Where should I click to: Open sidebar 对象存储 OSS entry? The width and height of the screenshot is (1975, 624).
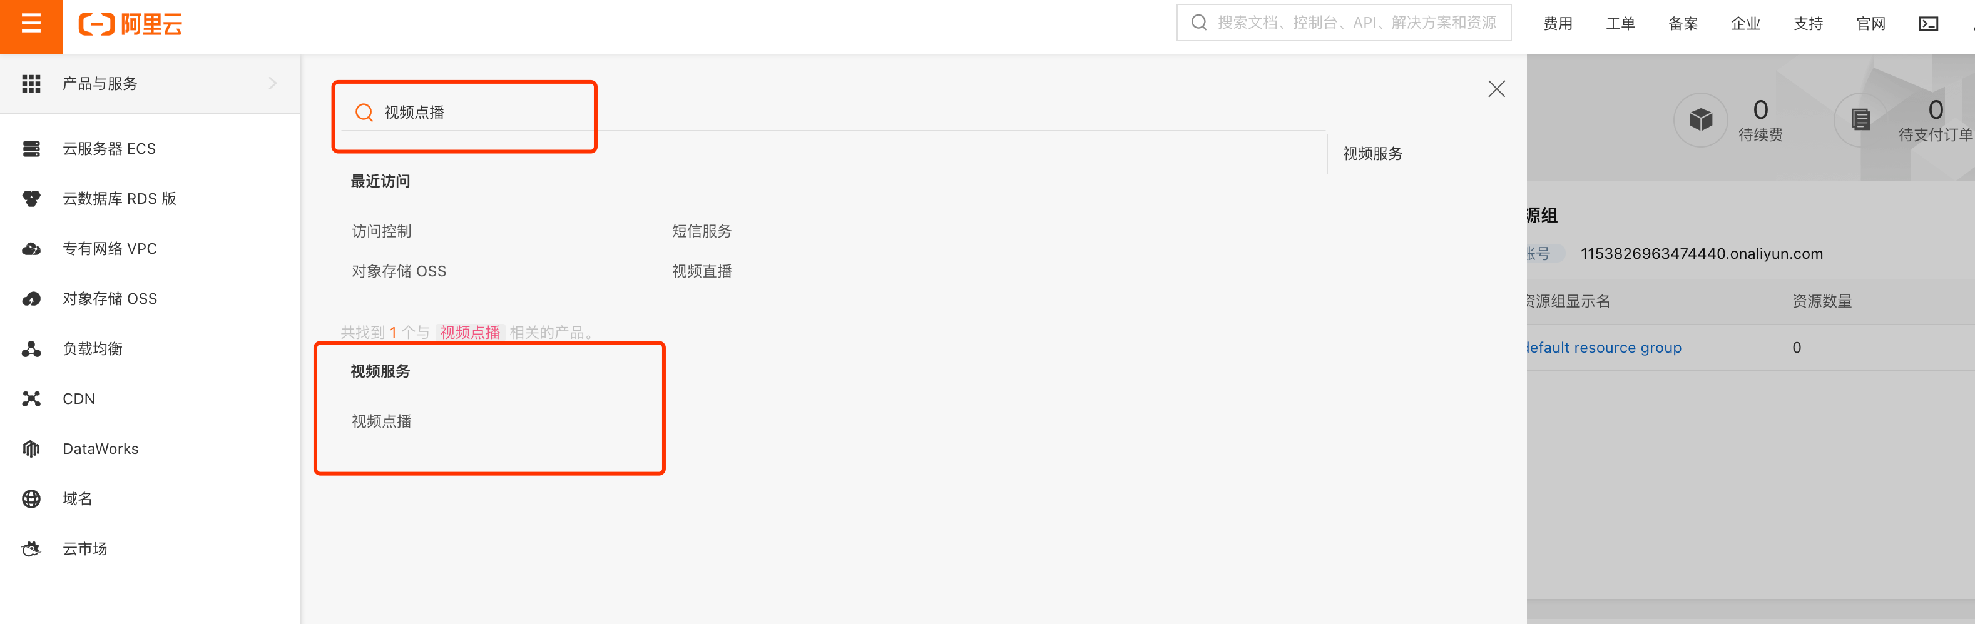click(x=110, y=299)
